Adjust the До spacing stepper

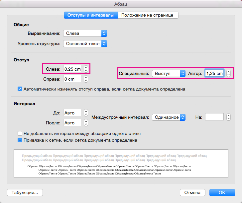pyautogui.click(x=86, y=113)
